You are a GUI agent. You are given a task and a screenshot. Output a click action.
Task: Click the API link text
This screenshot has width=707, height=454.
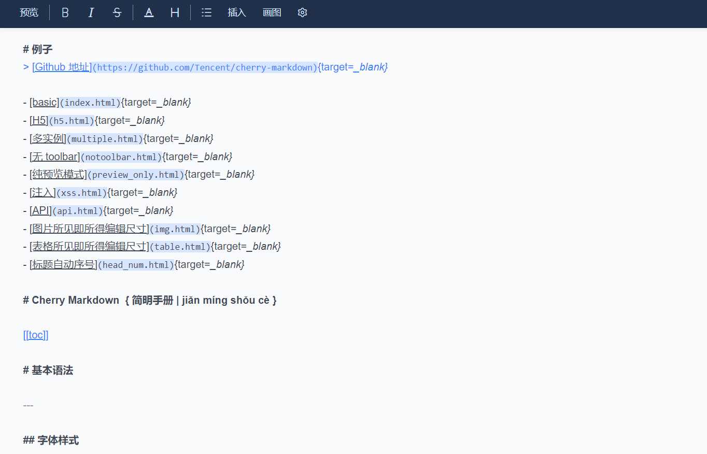point(40,210)
